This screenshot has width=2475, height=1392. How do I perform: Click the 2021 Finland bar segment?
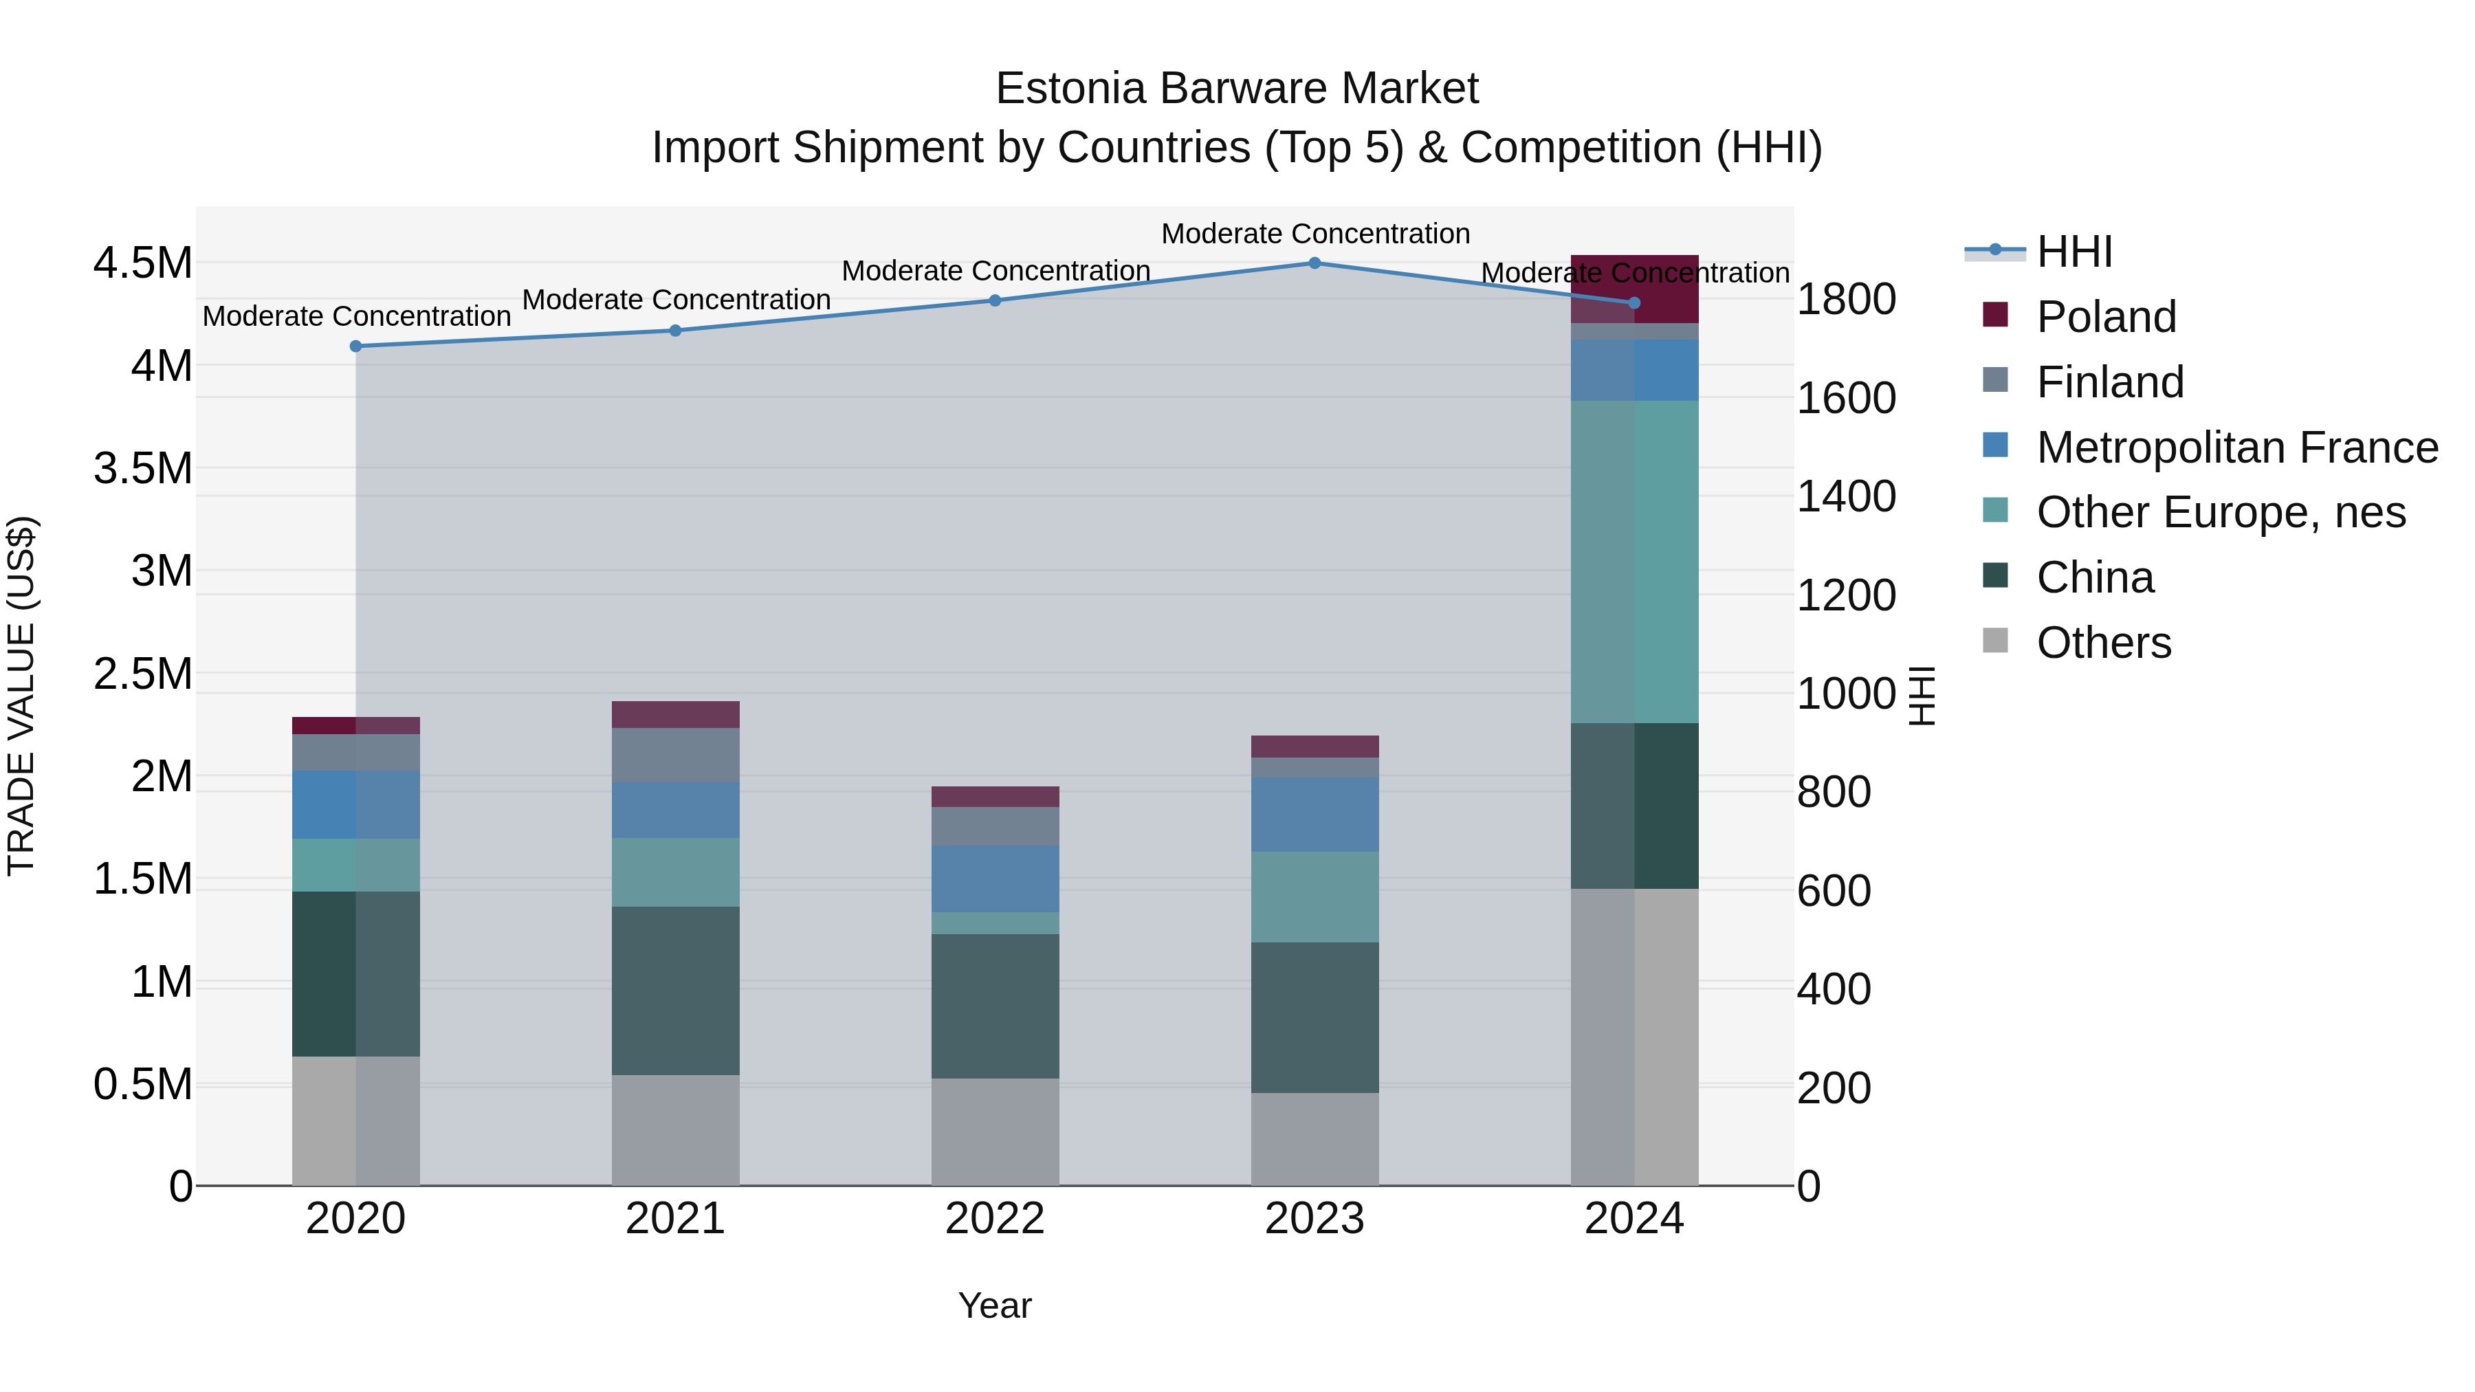click(675, 755)
